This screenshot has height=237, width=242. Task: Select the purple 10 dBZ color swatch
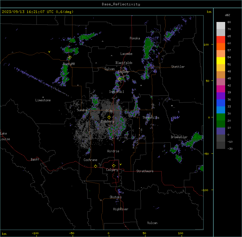click(221, 131)
